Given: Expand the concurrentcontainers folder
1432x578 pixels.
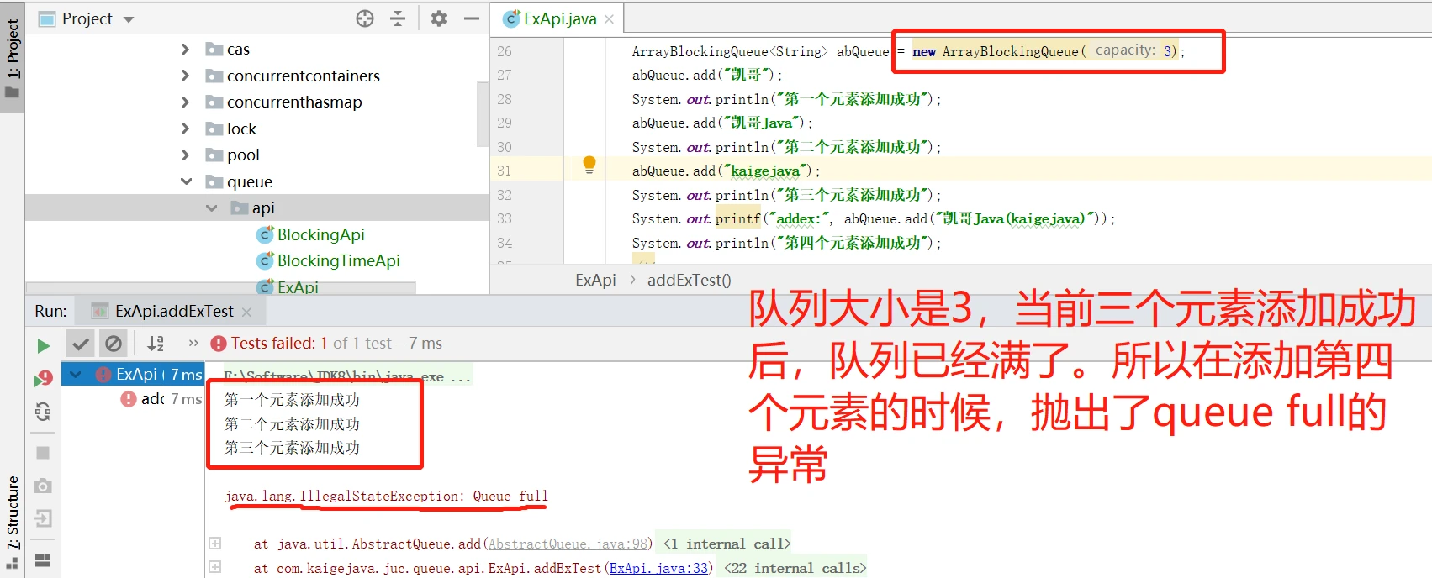Looking at the screenshot, I should (186, 76).
